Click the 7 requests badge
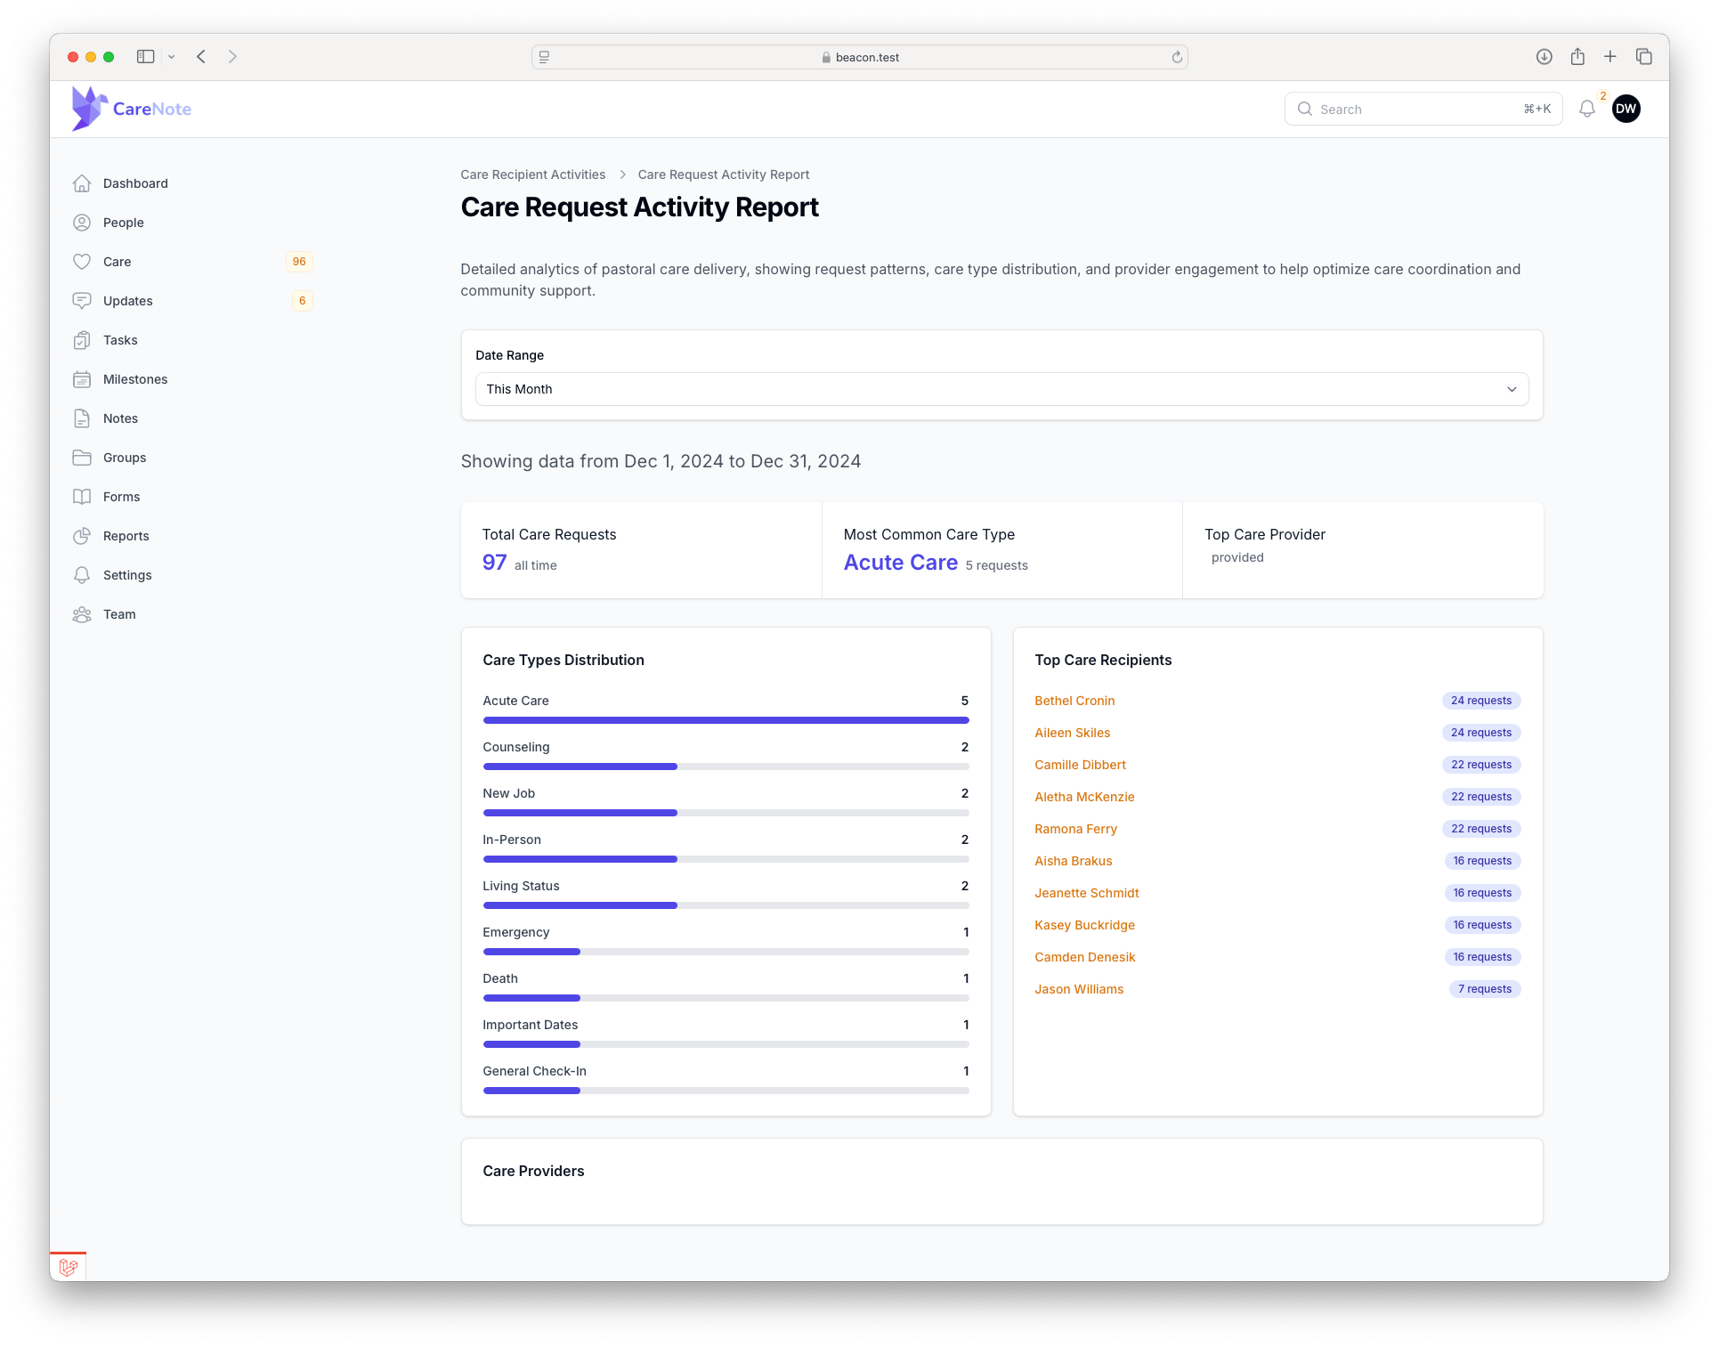Image resolution: width=1719 pixels, height=1347 pixels. pyautogui.click(x=1484, y=989)
